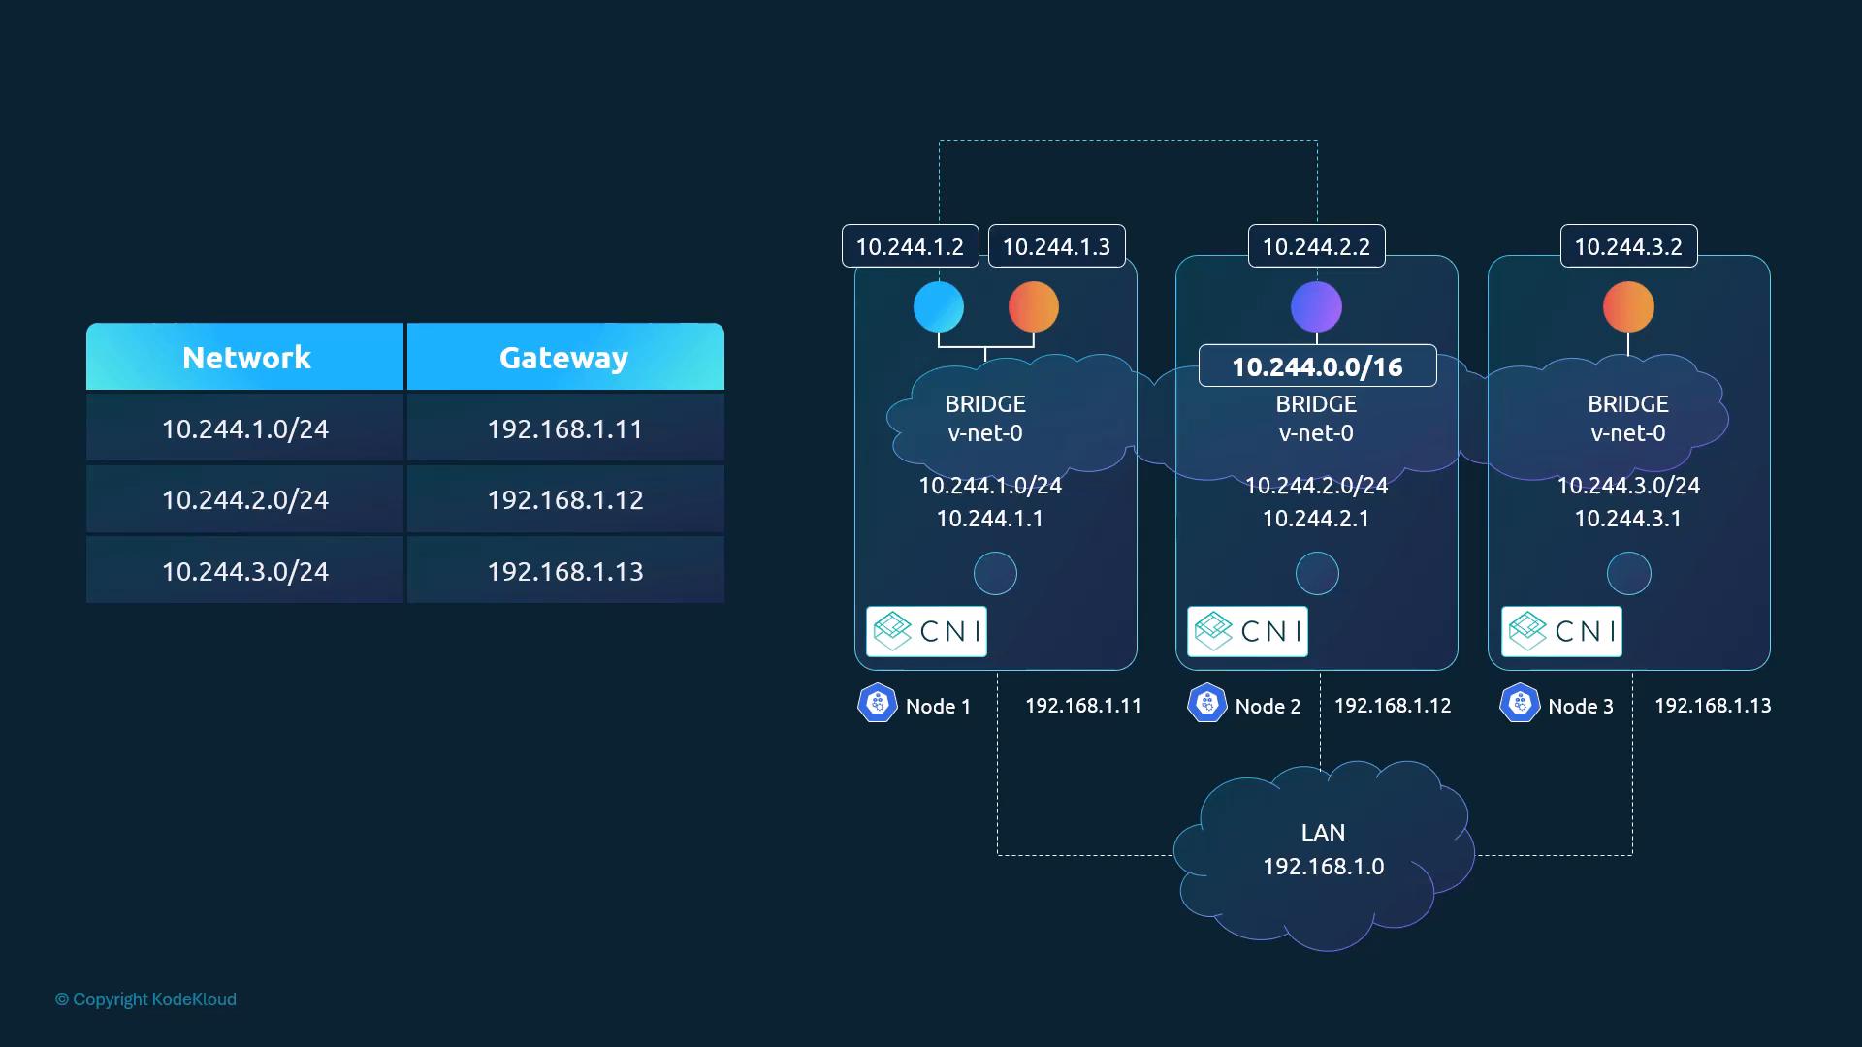Click the Kubernetes icon beside Node 3
The image size is (1862, 1047).
click(x=1520, y=704)
